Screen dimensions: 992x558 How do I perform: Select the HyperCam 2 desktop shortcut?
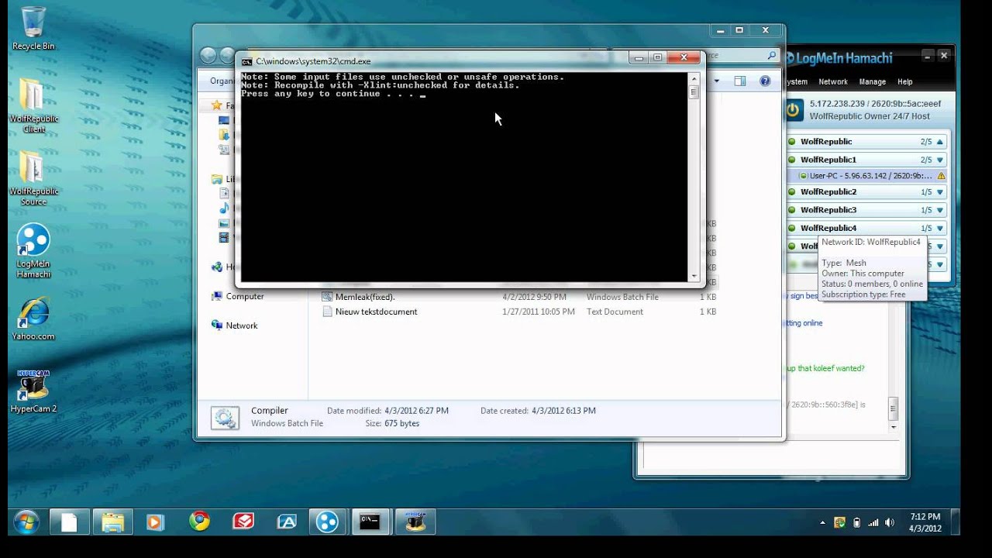(33, 391)
